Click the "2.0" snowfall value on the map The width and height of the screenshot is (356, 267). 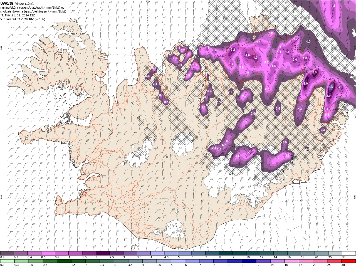[x=295, y=60]
